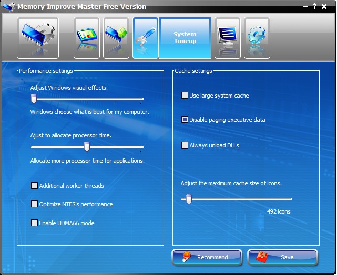Open the memory chip with green cube icon
The width and height of the screenshot is (337, 275).
point(116,38)
